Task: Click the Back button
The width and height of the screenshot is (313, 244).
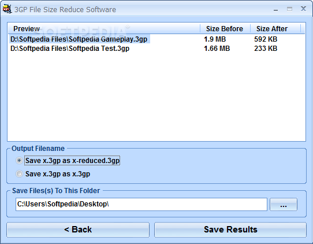Action: [x=78, y=230]
